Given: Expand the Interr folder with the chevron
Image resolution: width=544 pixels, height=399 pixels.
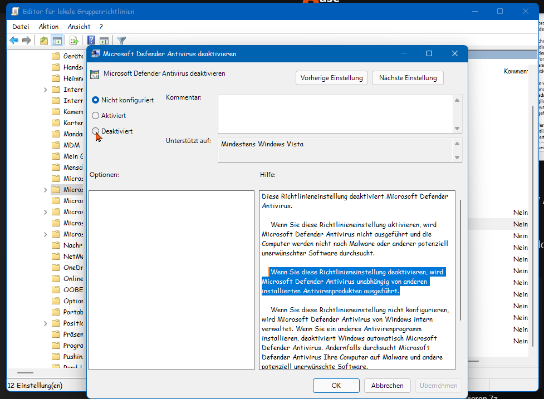Looking at the screenshot, I should [x=45, y=90].
